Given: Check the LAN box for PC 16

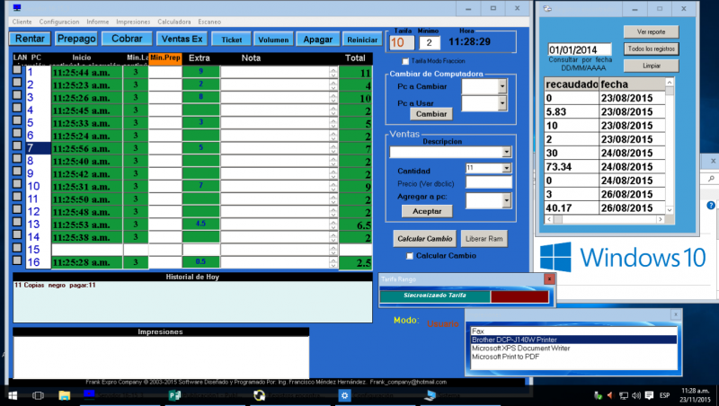Looking at the screenshot, I should pyautogui.click(x=17, y=260).
